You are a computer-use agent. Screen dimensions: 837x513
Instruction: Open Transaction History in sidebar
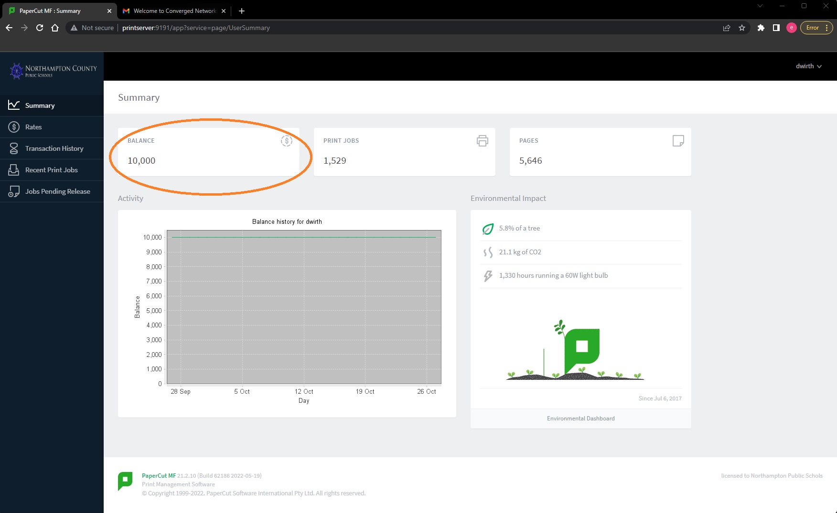pyautogui.click(x=52, y=148)
